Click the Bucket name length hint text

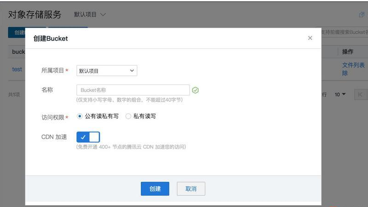(x=129, y=100)
